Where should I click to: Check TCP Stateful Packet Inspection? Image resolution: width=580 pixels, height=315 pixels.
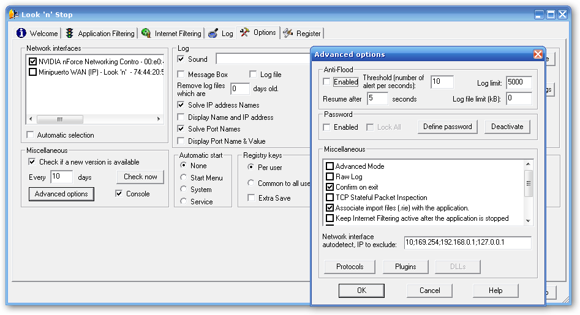[x=330, y=197]
